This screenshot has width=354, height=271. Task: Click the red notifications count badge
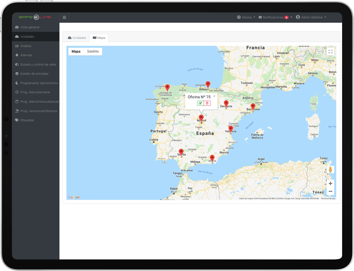click(286, 18)
